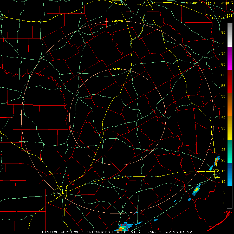
Task: Click the "7 MAY 25" date in caption
Action: click(x=168, y=232)
